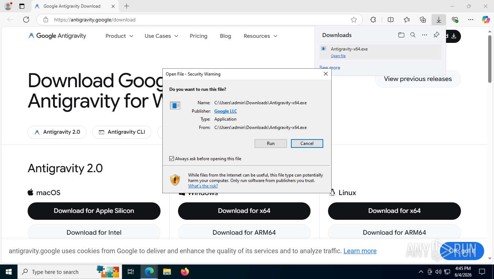Pin the Downloads panel
This screenshot has width=494, height=279.
pos(436,35)
